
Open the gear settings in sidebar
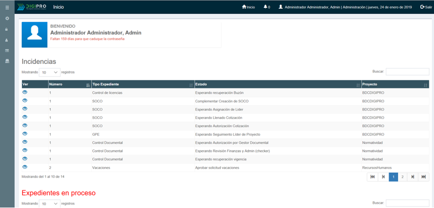pyautogui.click(x=7, y=18)
